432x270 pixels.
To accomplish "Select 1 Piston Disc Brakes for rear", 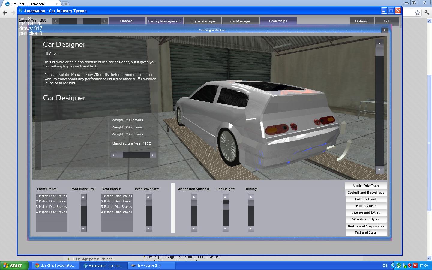I will tap(117, 196).
